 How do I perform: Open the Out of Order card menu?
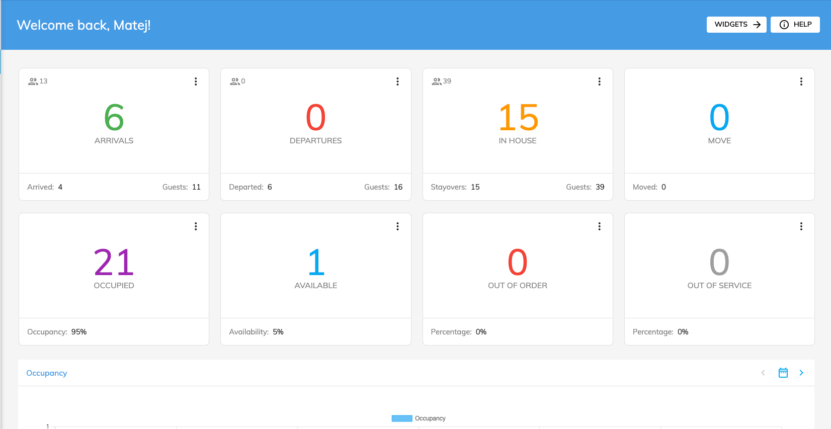599,226
